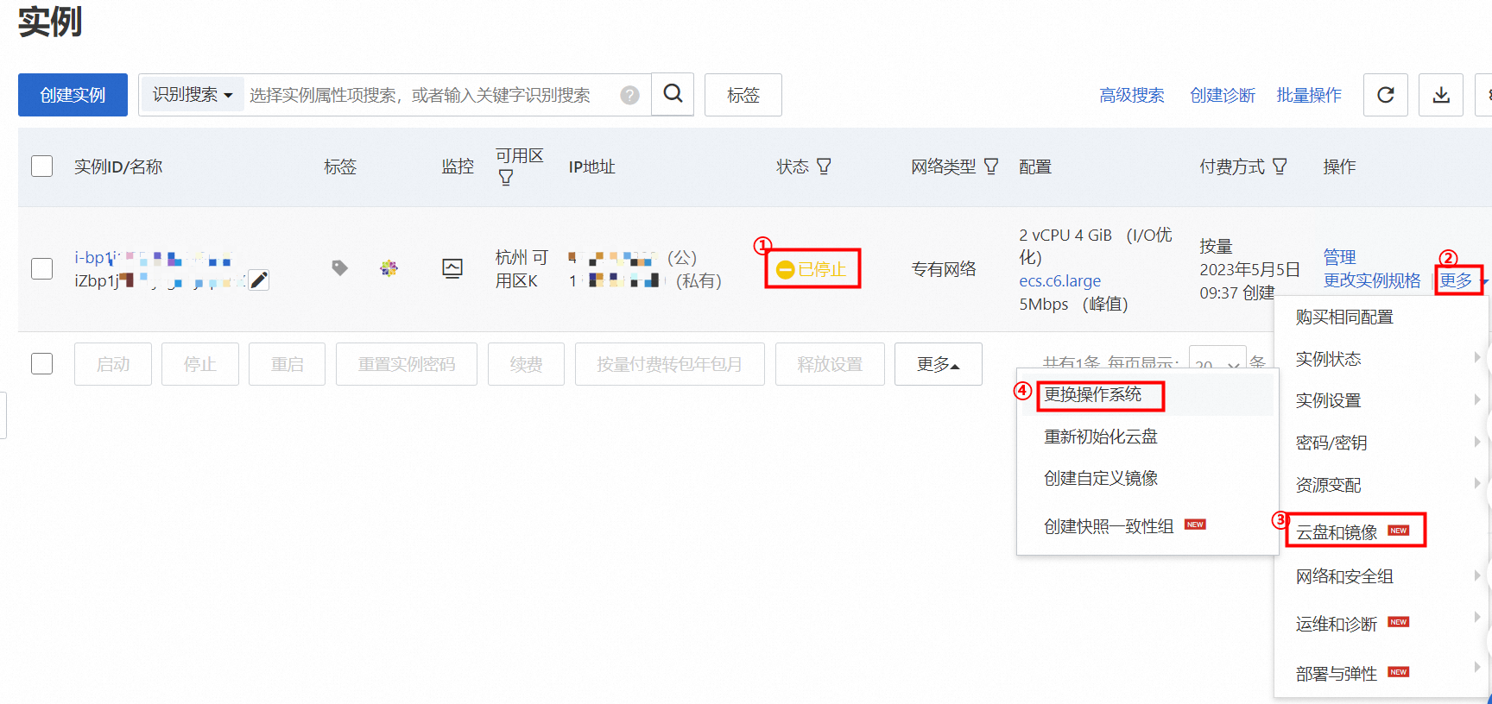The height and width of the screenshot is (704, 1492).
Task: Click the status column filter icon
Action: (824, 167)
